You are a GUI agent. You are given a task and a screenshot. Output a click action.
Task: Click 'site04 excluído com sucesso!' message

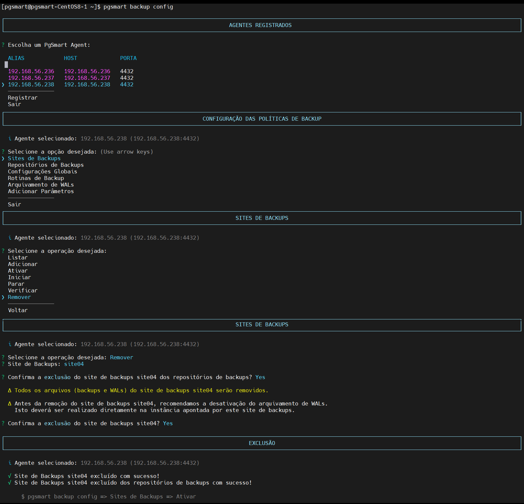click(84, 476)
